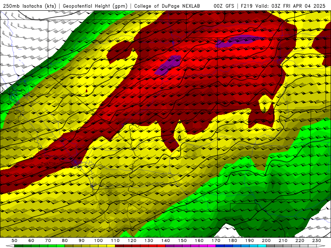Click the 50 value on the color scale
Image resolution: width=331 pixels, height=248 pixels.
pyautogui.click(x=14, y=241)
